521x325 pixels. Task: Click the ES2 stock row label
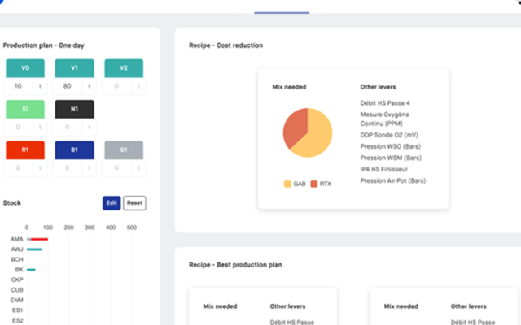click(x=18, y=320)
